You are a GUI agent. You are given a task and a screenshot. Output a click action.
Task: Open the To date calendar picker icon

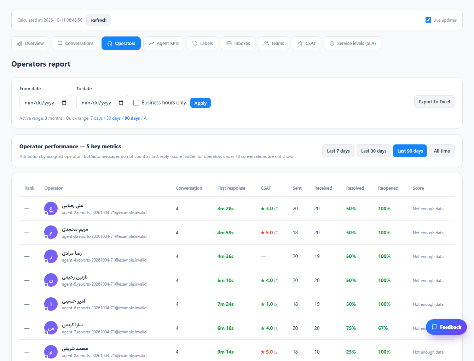point(121,103)
